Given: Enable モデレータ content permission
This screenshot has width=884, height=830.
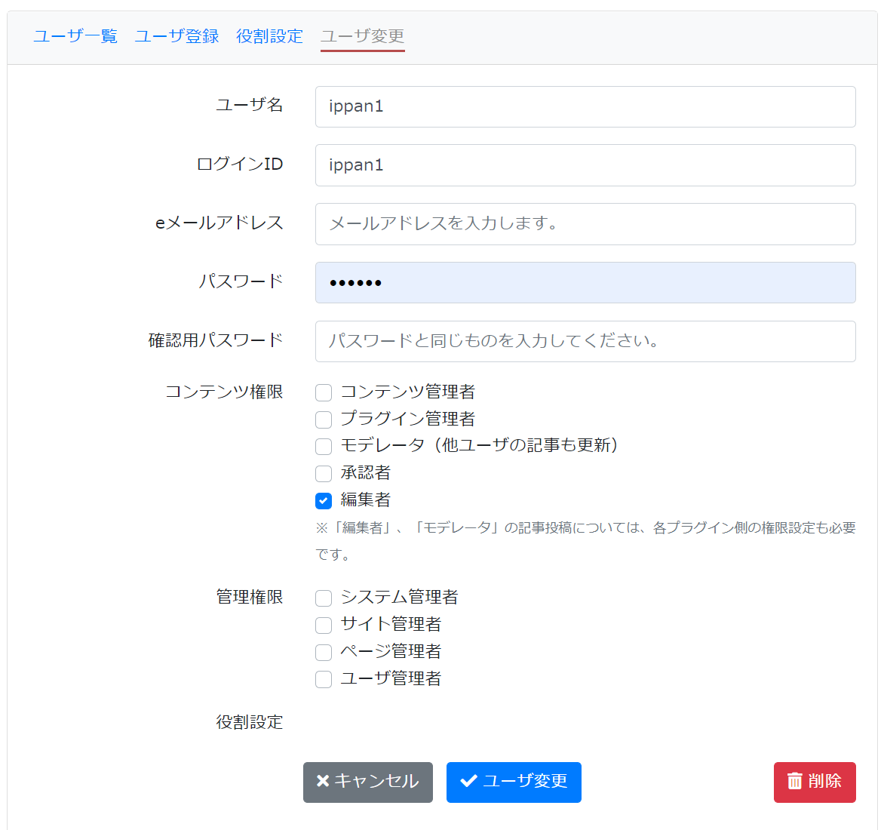Looking at the screenshot, I should tap(324, 446).
